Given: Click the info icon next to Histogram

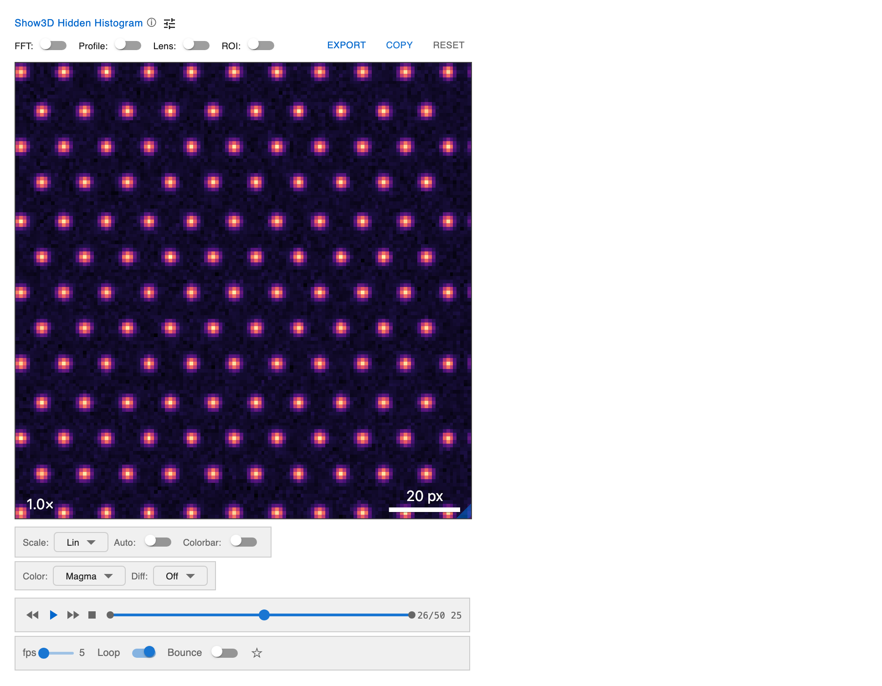Looking at the screenshot, I should coord(152,23).
